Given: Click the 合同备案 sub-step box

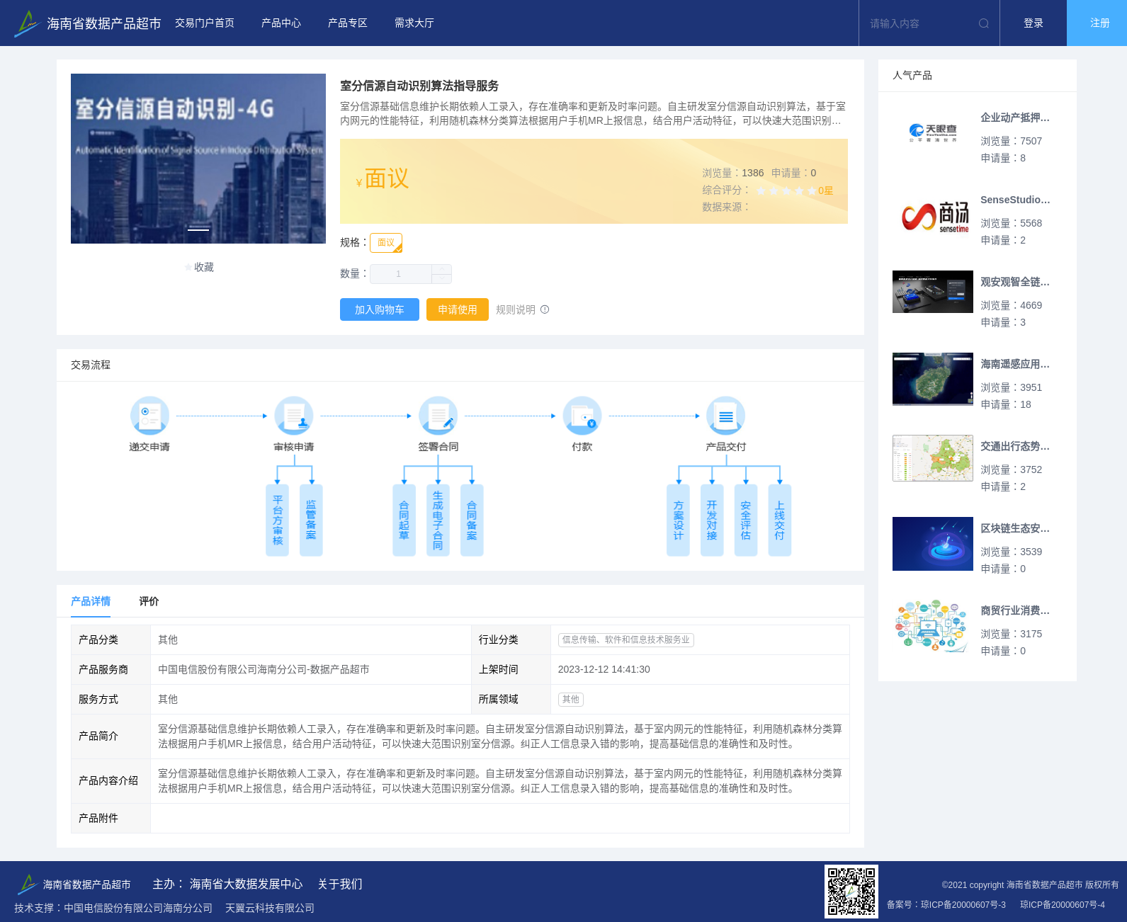Looking at the screenshot, I should pos(472,520).
